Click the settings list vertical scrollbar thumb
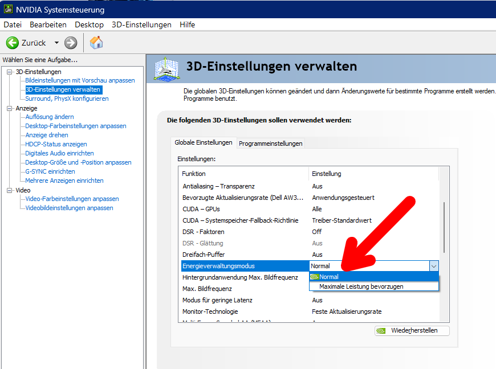The height and width of the screenshot is (369, 496). tap(444, 227)
